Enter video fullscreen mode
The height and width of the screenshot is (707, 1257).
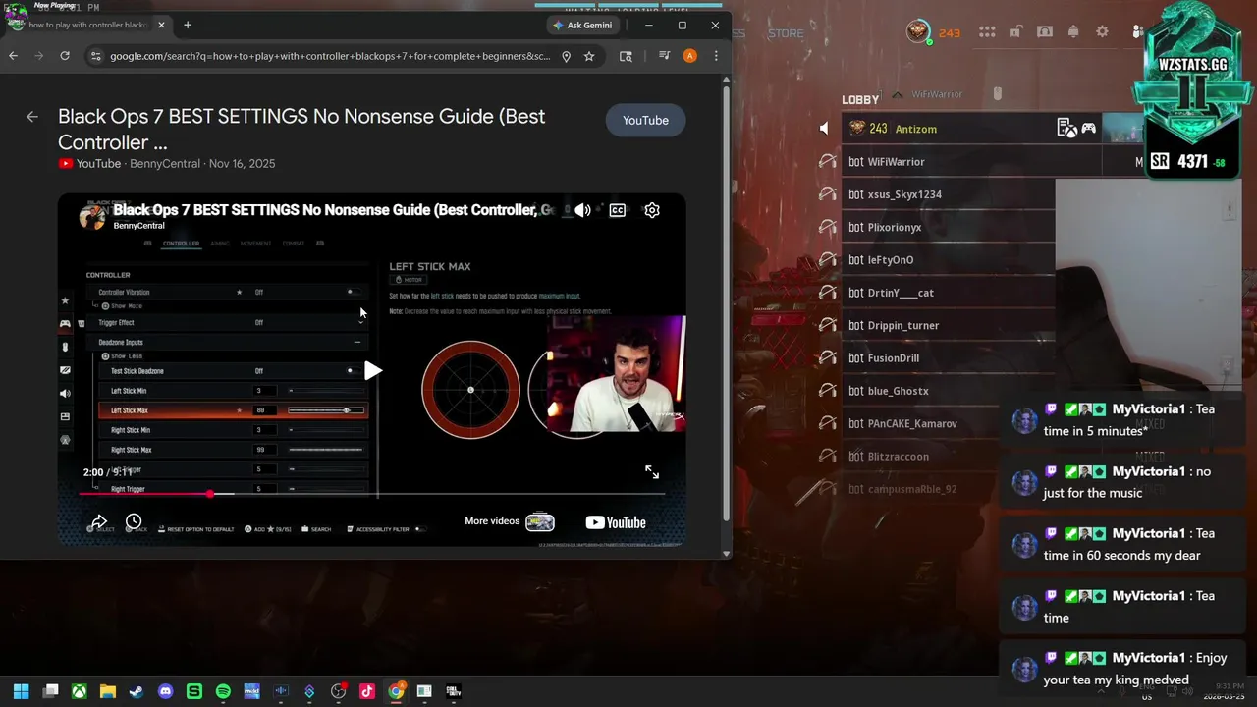pos(652,472)
